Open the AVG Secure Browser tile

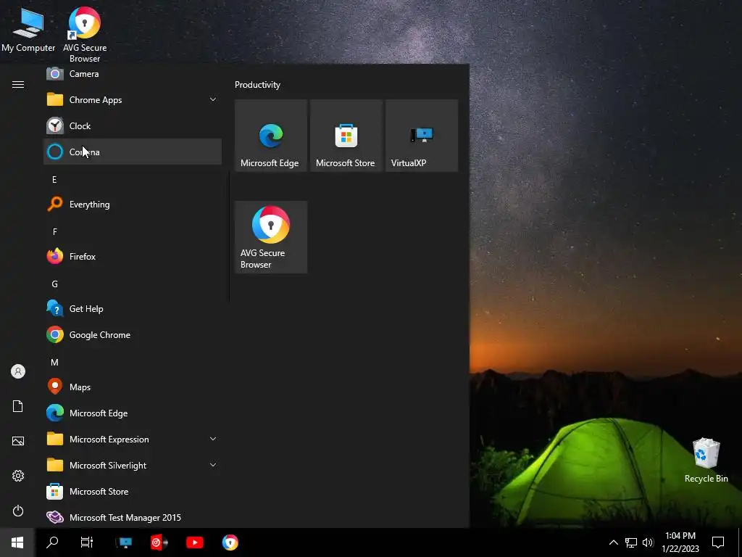tap(271, 237)
